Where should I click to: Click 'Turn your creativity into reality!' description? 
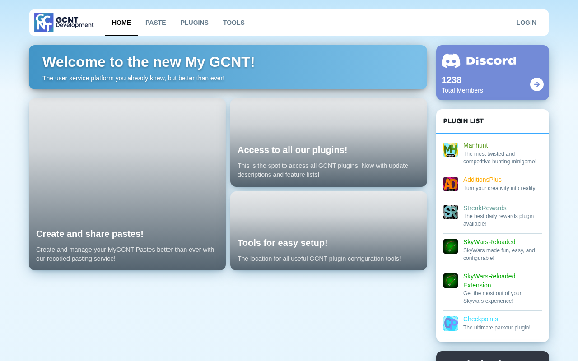500,188
